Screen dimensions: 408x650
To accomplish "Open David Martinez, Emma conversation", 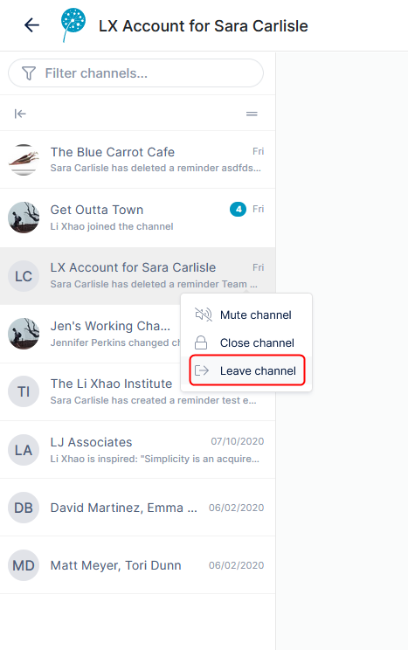I will point(137,508).
